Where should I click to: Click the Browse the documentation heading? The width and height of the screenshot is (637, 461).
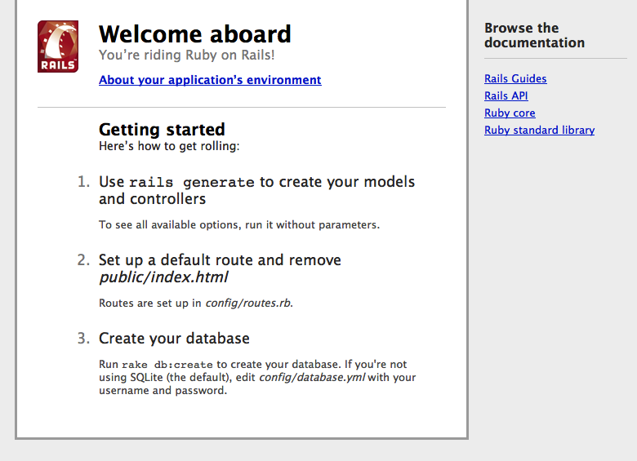(534, 35)
